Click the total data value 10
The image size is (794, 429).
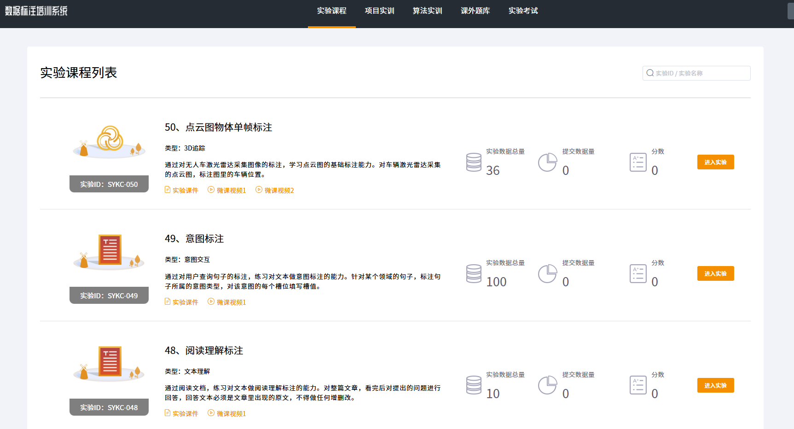point(493,394)
